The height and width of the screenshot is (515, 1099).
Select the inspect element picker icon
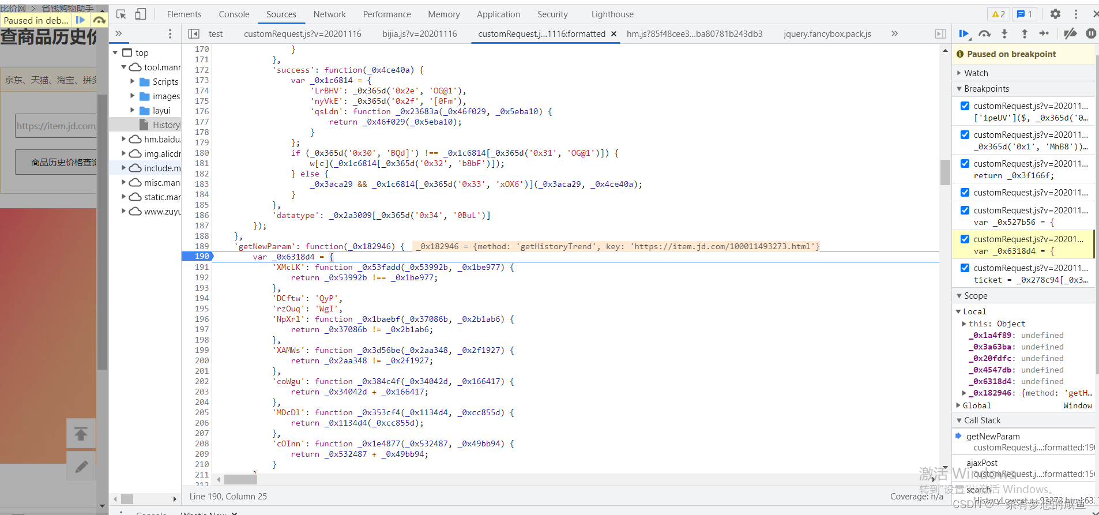(x=121, y=14)
